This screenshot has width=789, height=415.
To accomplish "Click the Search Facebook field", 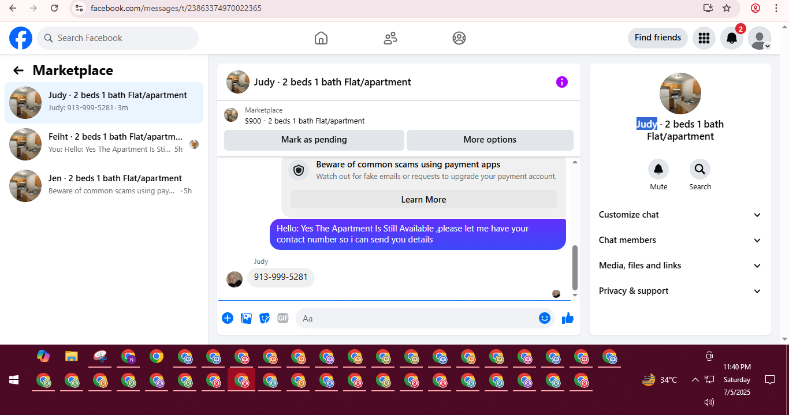I will 118,38.
